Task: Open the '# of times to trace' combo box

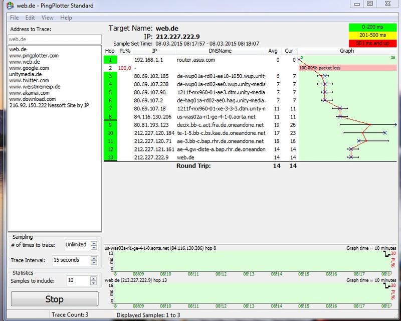Action: [x=76, y=245]
